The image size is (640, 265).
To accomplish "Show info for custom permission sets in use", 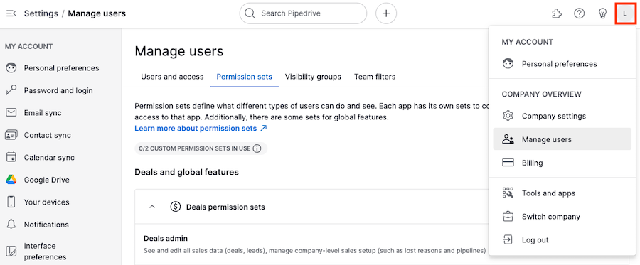I will (x=257, y=148).
